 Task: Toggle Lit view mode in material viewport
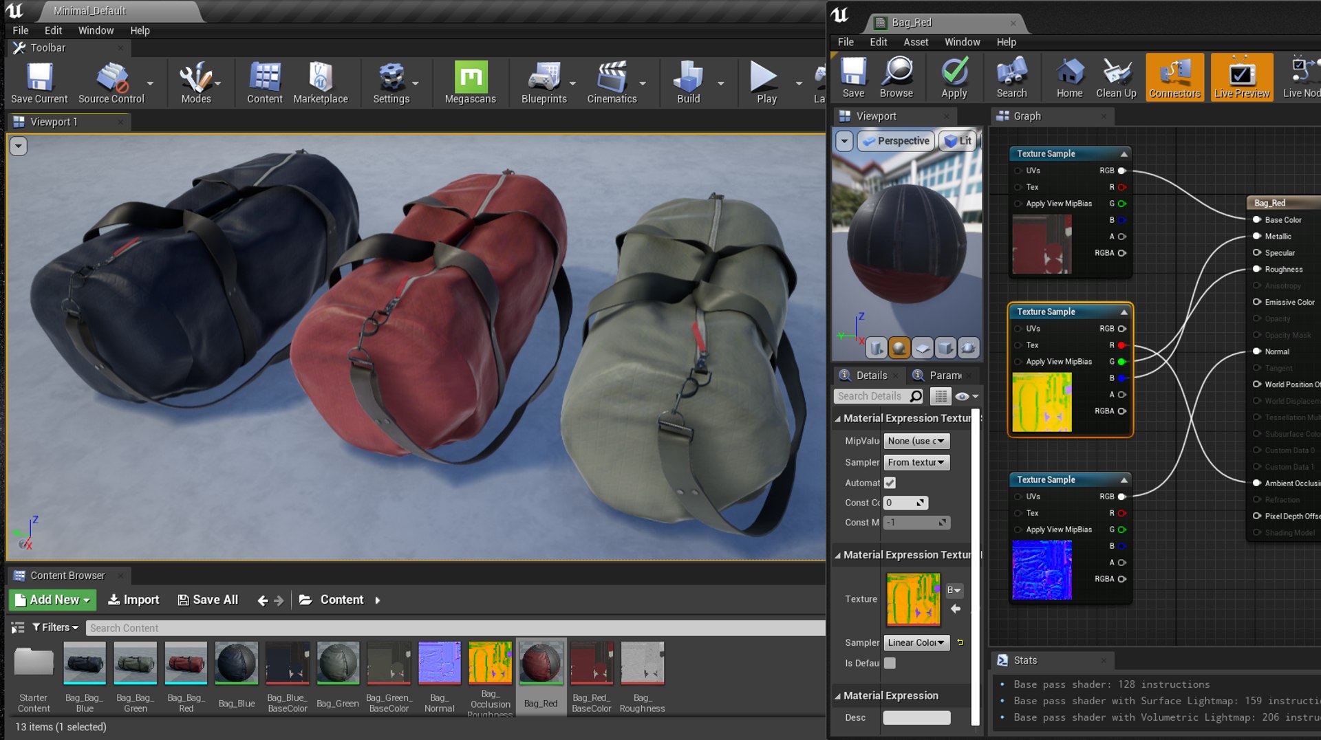pyautogui.click(x=958, y=141)
